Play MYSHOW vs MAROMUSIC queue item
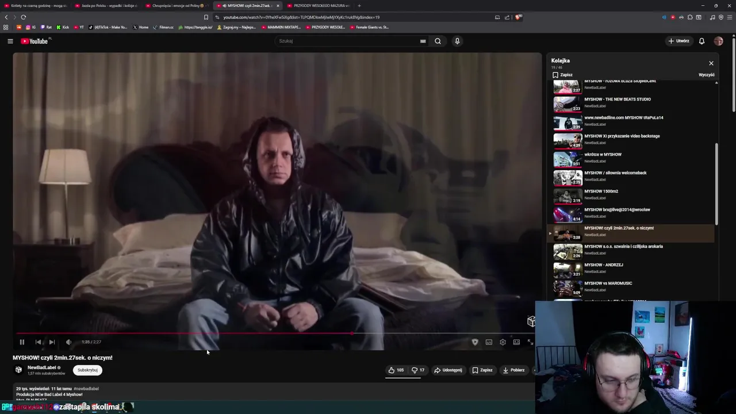Image resolution: width=736 pixels, height=414 pixels. click(x=634, y=287)
